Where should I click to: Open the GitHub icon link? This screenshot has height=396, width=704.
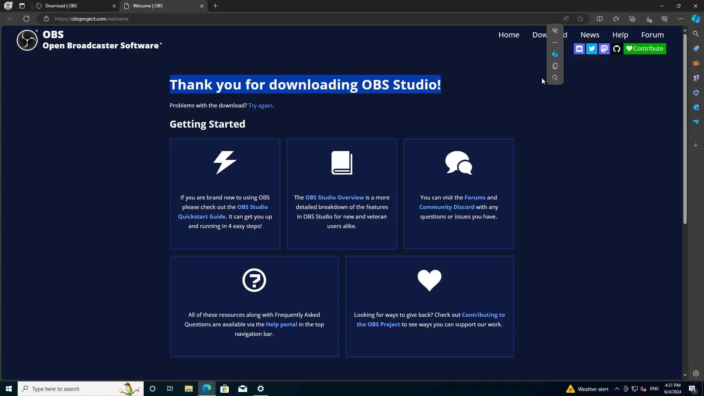tap(616, 49)
